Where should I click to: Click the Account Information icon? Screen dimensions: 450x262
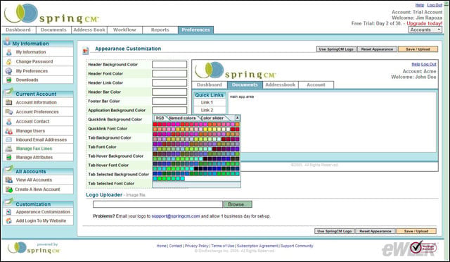9,102
